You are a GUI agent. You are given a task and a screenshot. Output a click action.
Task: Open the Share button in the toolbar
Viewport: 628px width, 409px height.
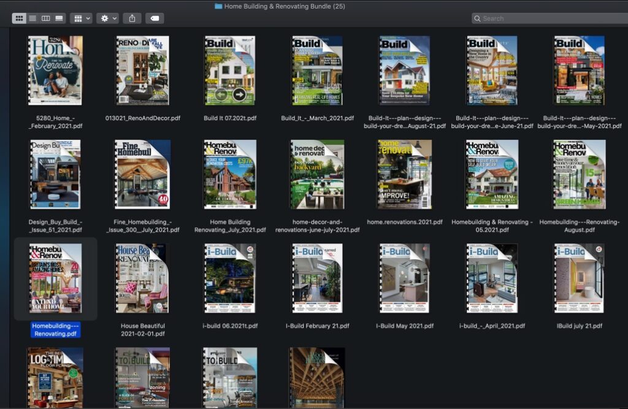click(x=131, y=18)
